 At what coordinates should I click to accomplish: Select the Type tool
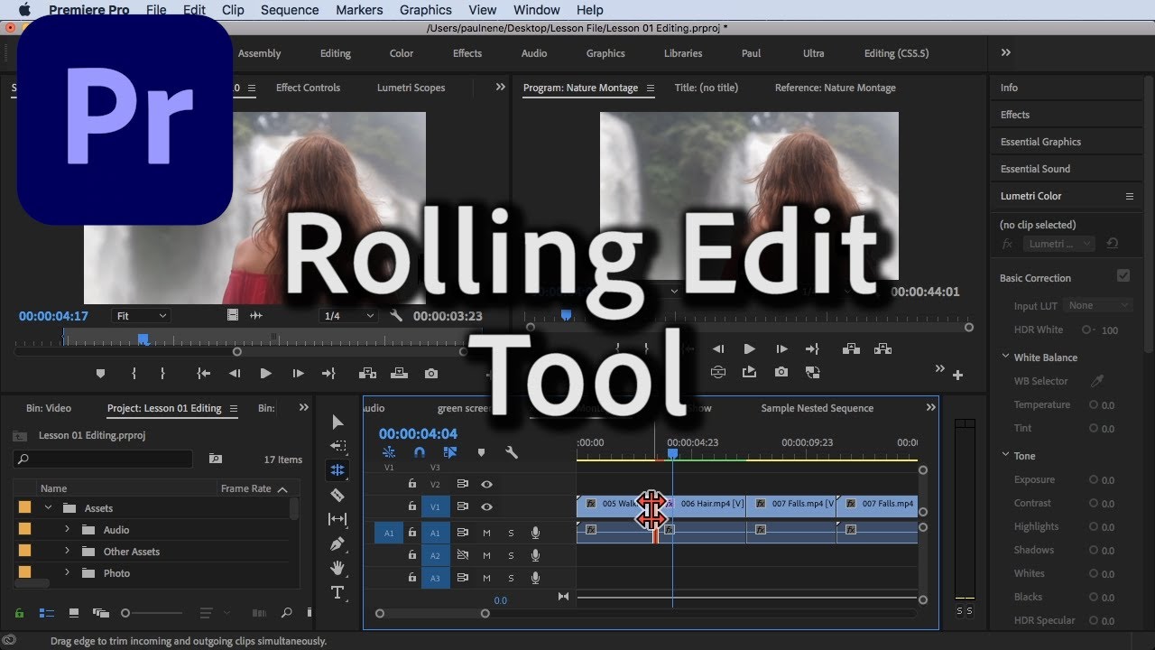click(x=337, y=592)
